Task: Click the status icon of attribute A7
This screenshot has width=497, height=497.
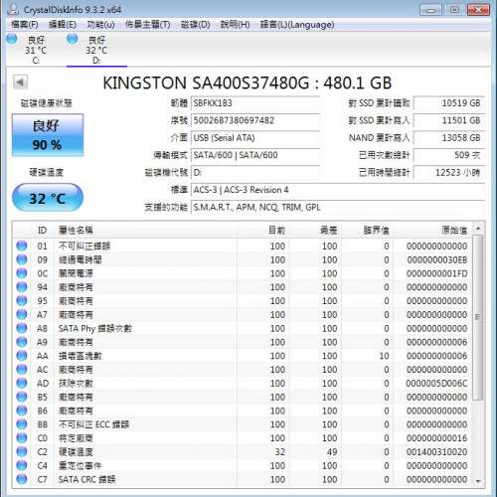Action: 22,314
